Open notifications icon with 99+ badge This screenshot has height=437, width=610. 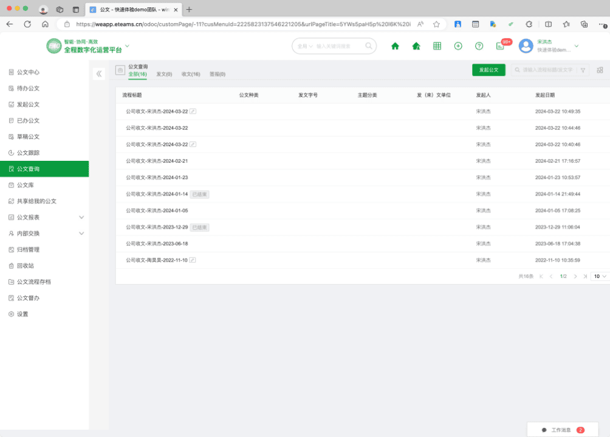pyautogui.click(x=500, y=46)
